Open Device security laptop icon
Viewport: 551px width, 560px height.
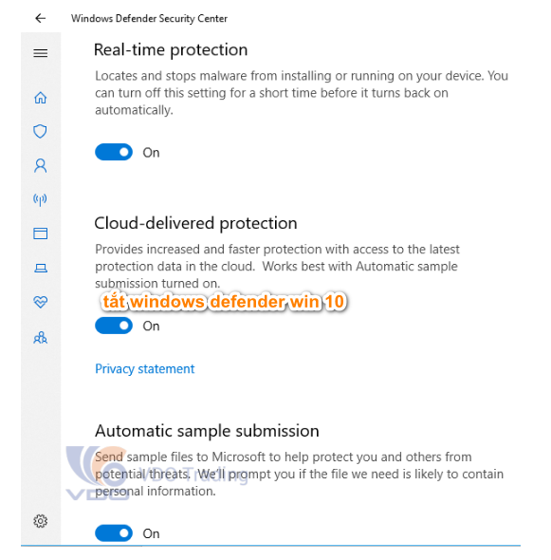coord(41,268)
